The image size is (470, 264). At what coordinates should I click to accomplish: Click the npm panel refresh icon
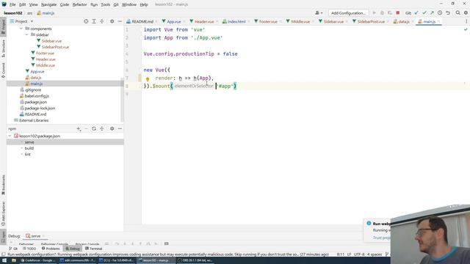[x=94, y=129]
